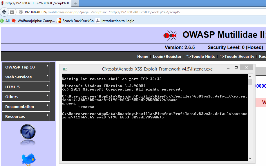Open the Home link in navigation bar
Screen dimensions: 266x166
[x=143, y=56]
